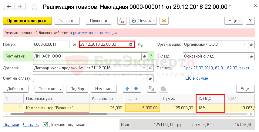This screenshot has width=259, height=132.
Task: Move row up with blue arrow
Action: (127, 89)
